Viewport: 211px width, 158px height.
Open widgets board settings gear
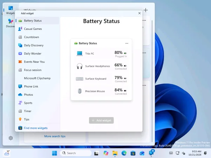click(11, 138)
